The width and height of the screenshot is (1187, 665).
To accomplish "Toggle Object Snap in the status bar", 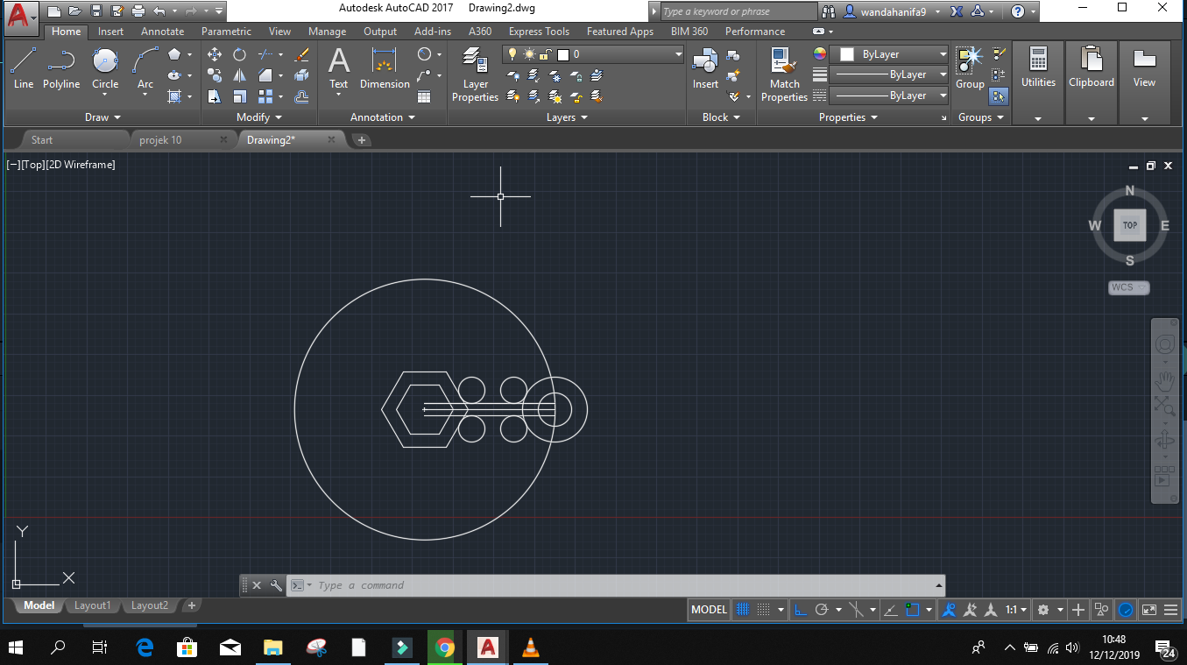I will (912, 609).
